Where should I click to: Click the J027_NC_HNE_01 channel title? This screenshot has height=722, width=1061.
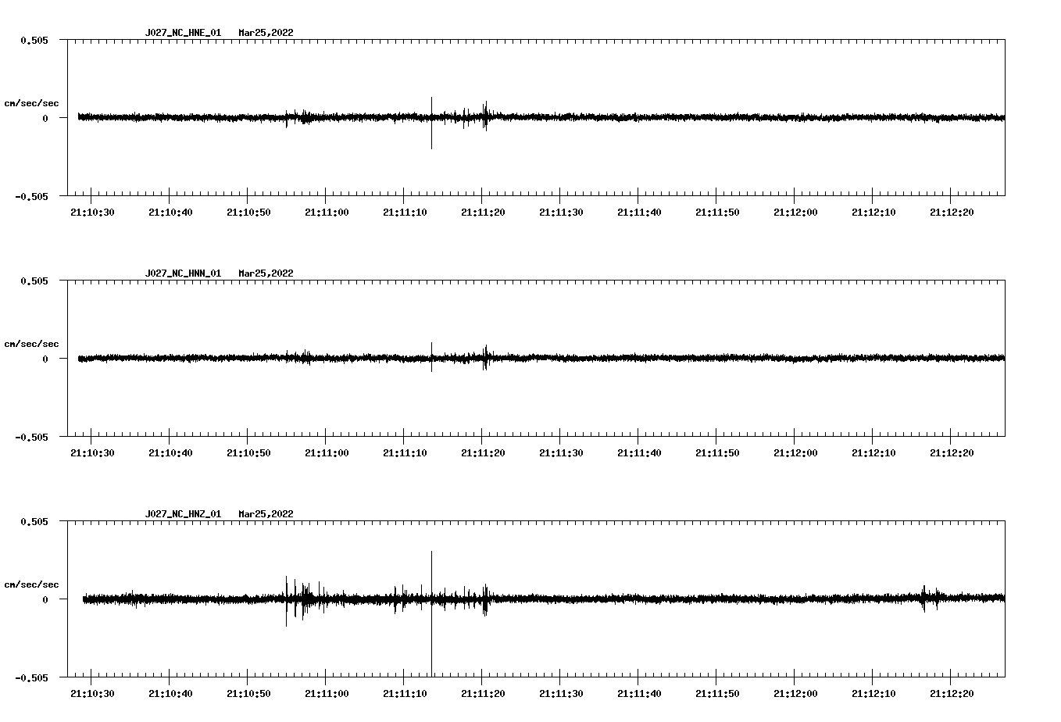coord(183,33)
